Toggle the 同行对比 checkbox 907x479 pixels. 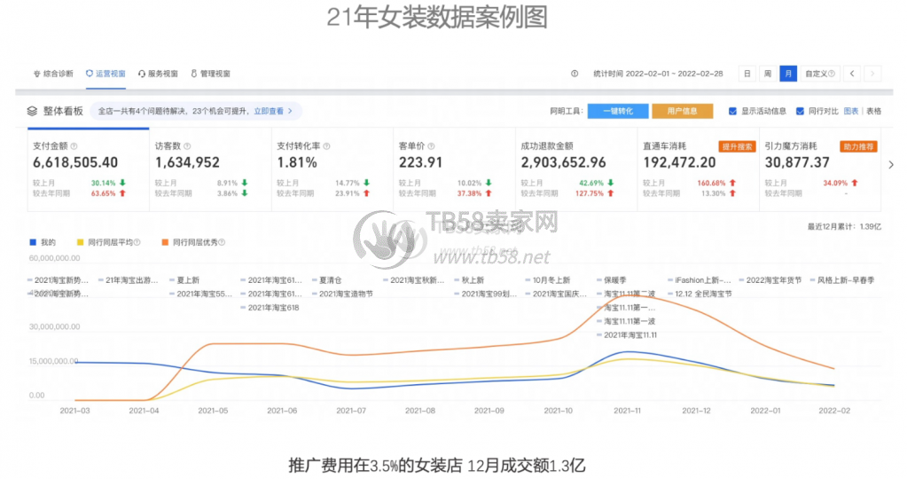coord(800,111)
